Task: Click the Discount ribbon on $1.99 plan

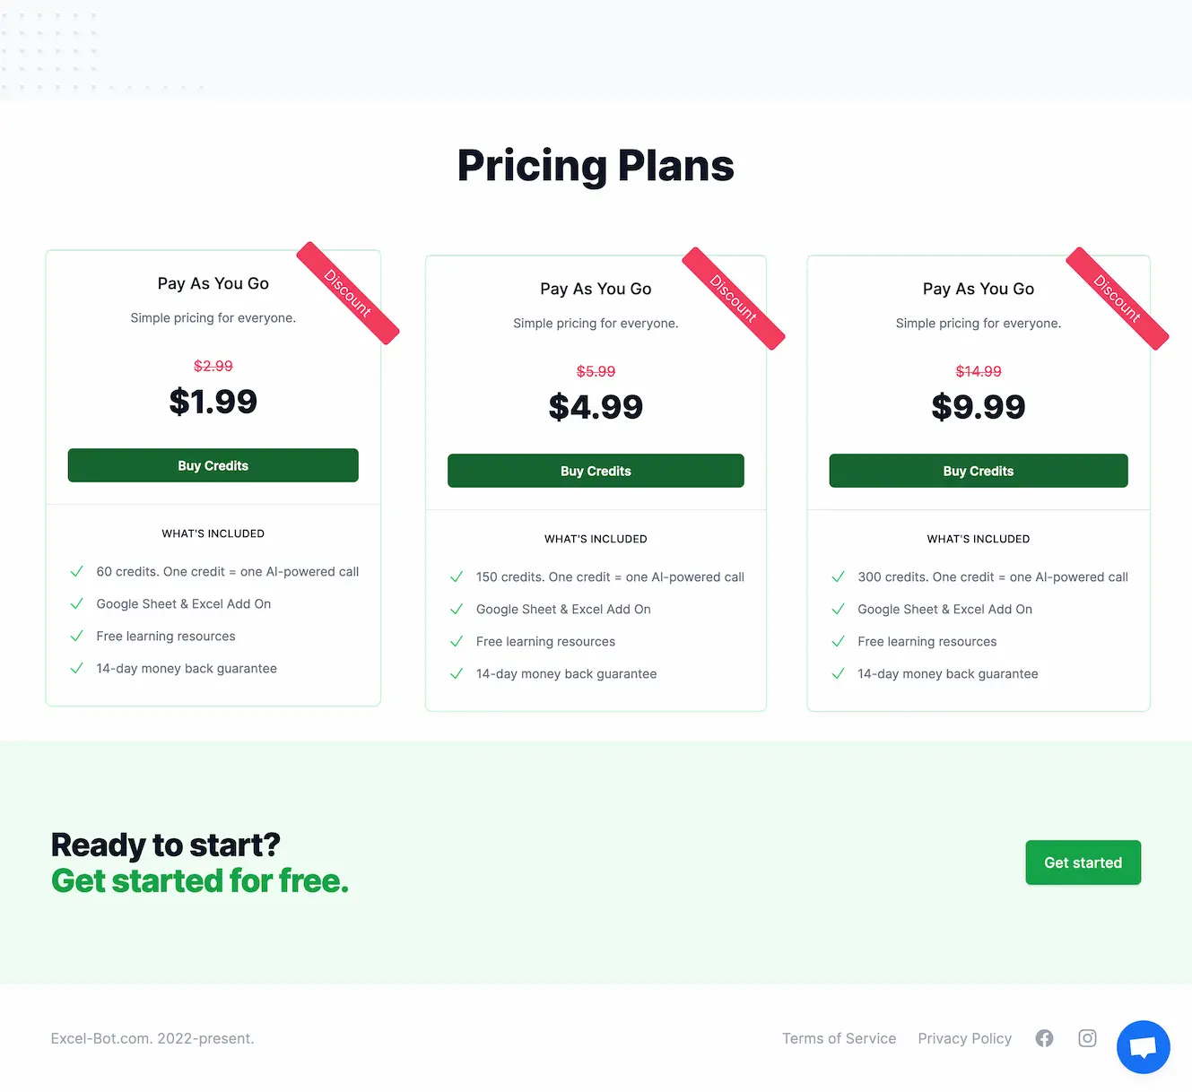Action: [348, 293]
